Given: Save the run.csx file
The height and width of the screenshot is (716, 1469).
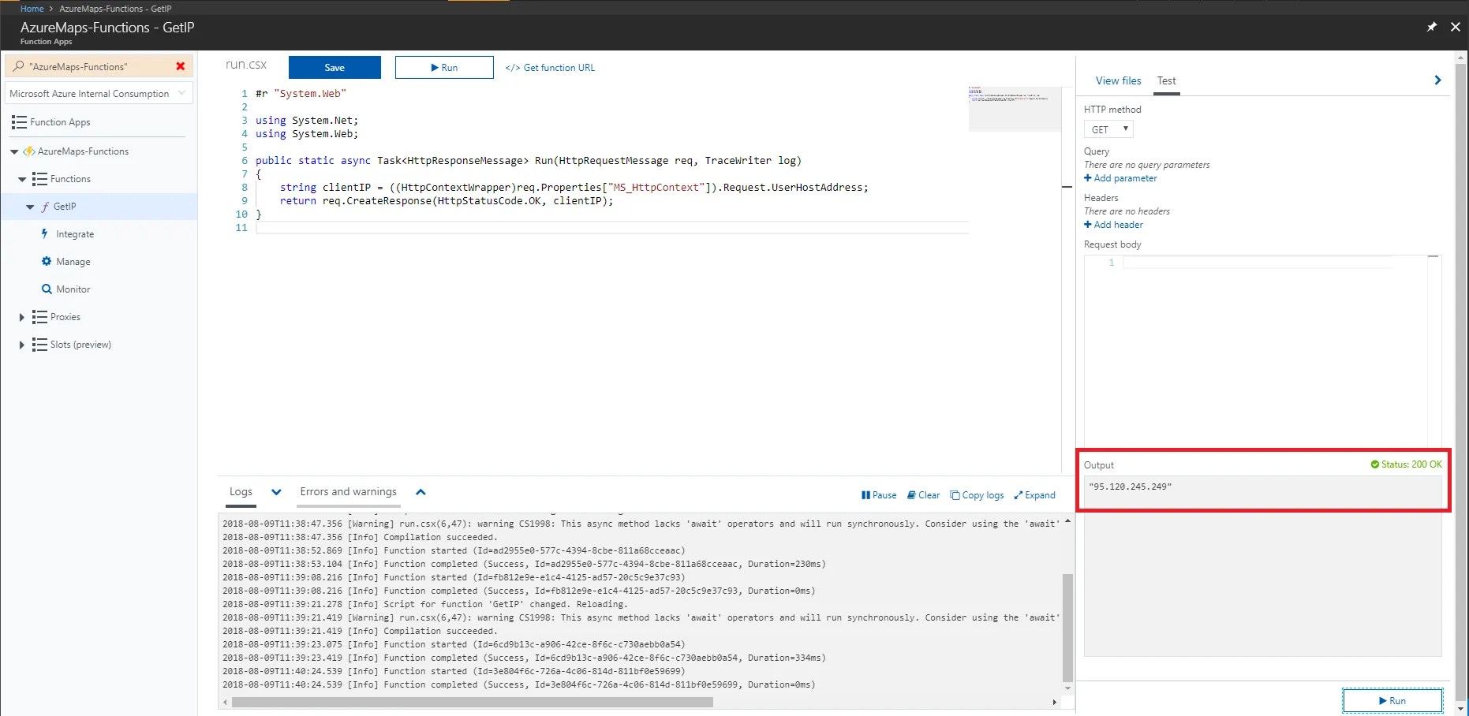Looking at the screenshot, I should [x=335, y=67].
